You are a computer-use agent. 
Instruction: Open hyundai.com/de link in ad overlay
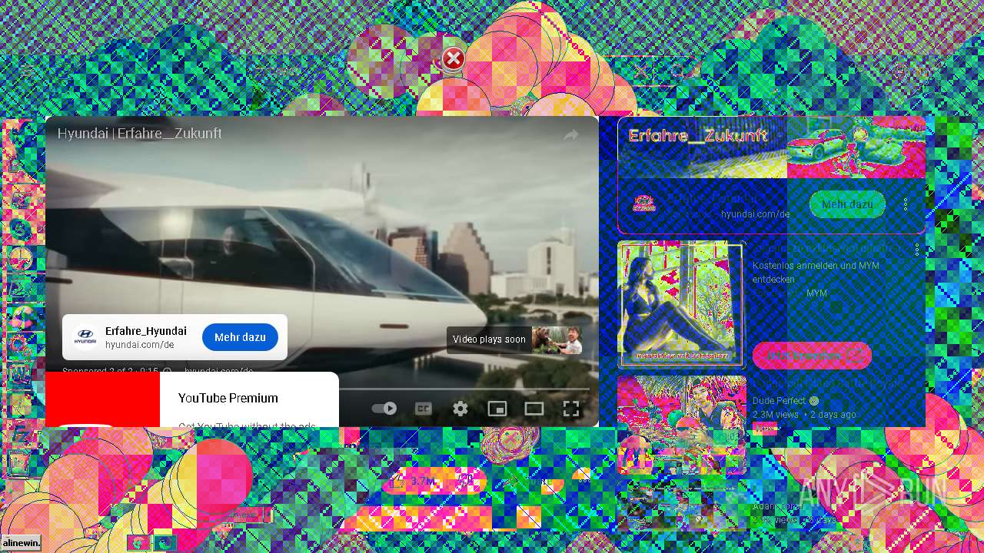[140, 345]
